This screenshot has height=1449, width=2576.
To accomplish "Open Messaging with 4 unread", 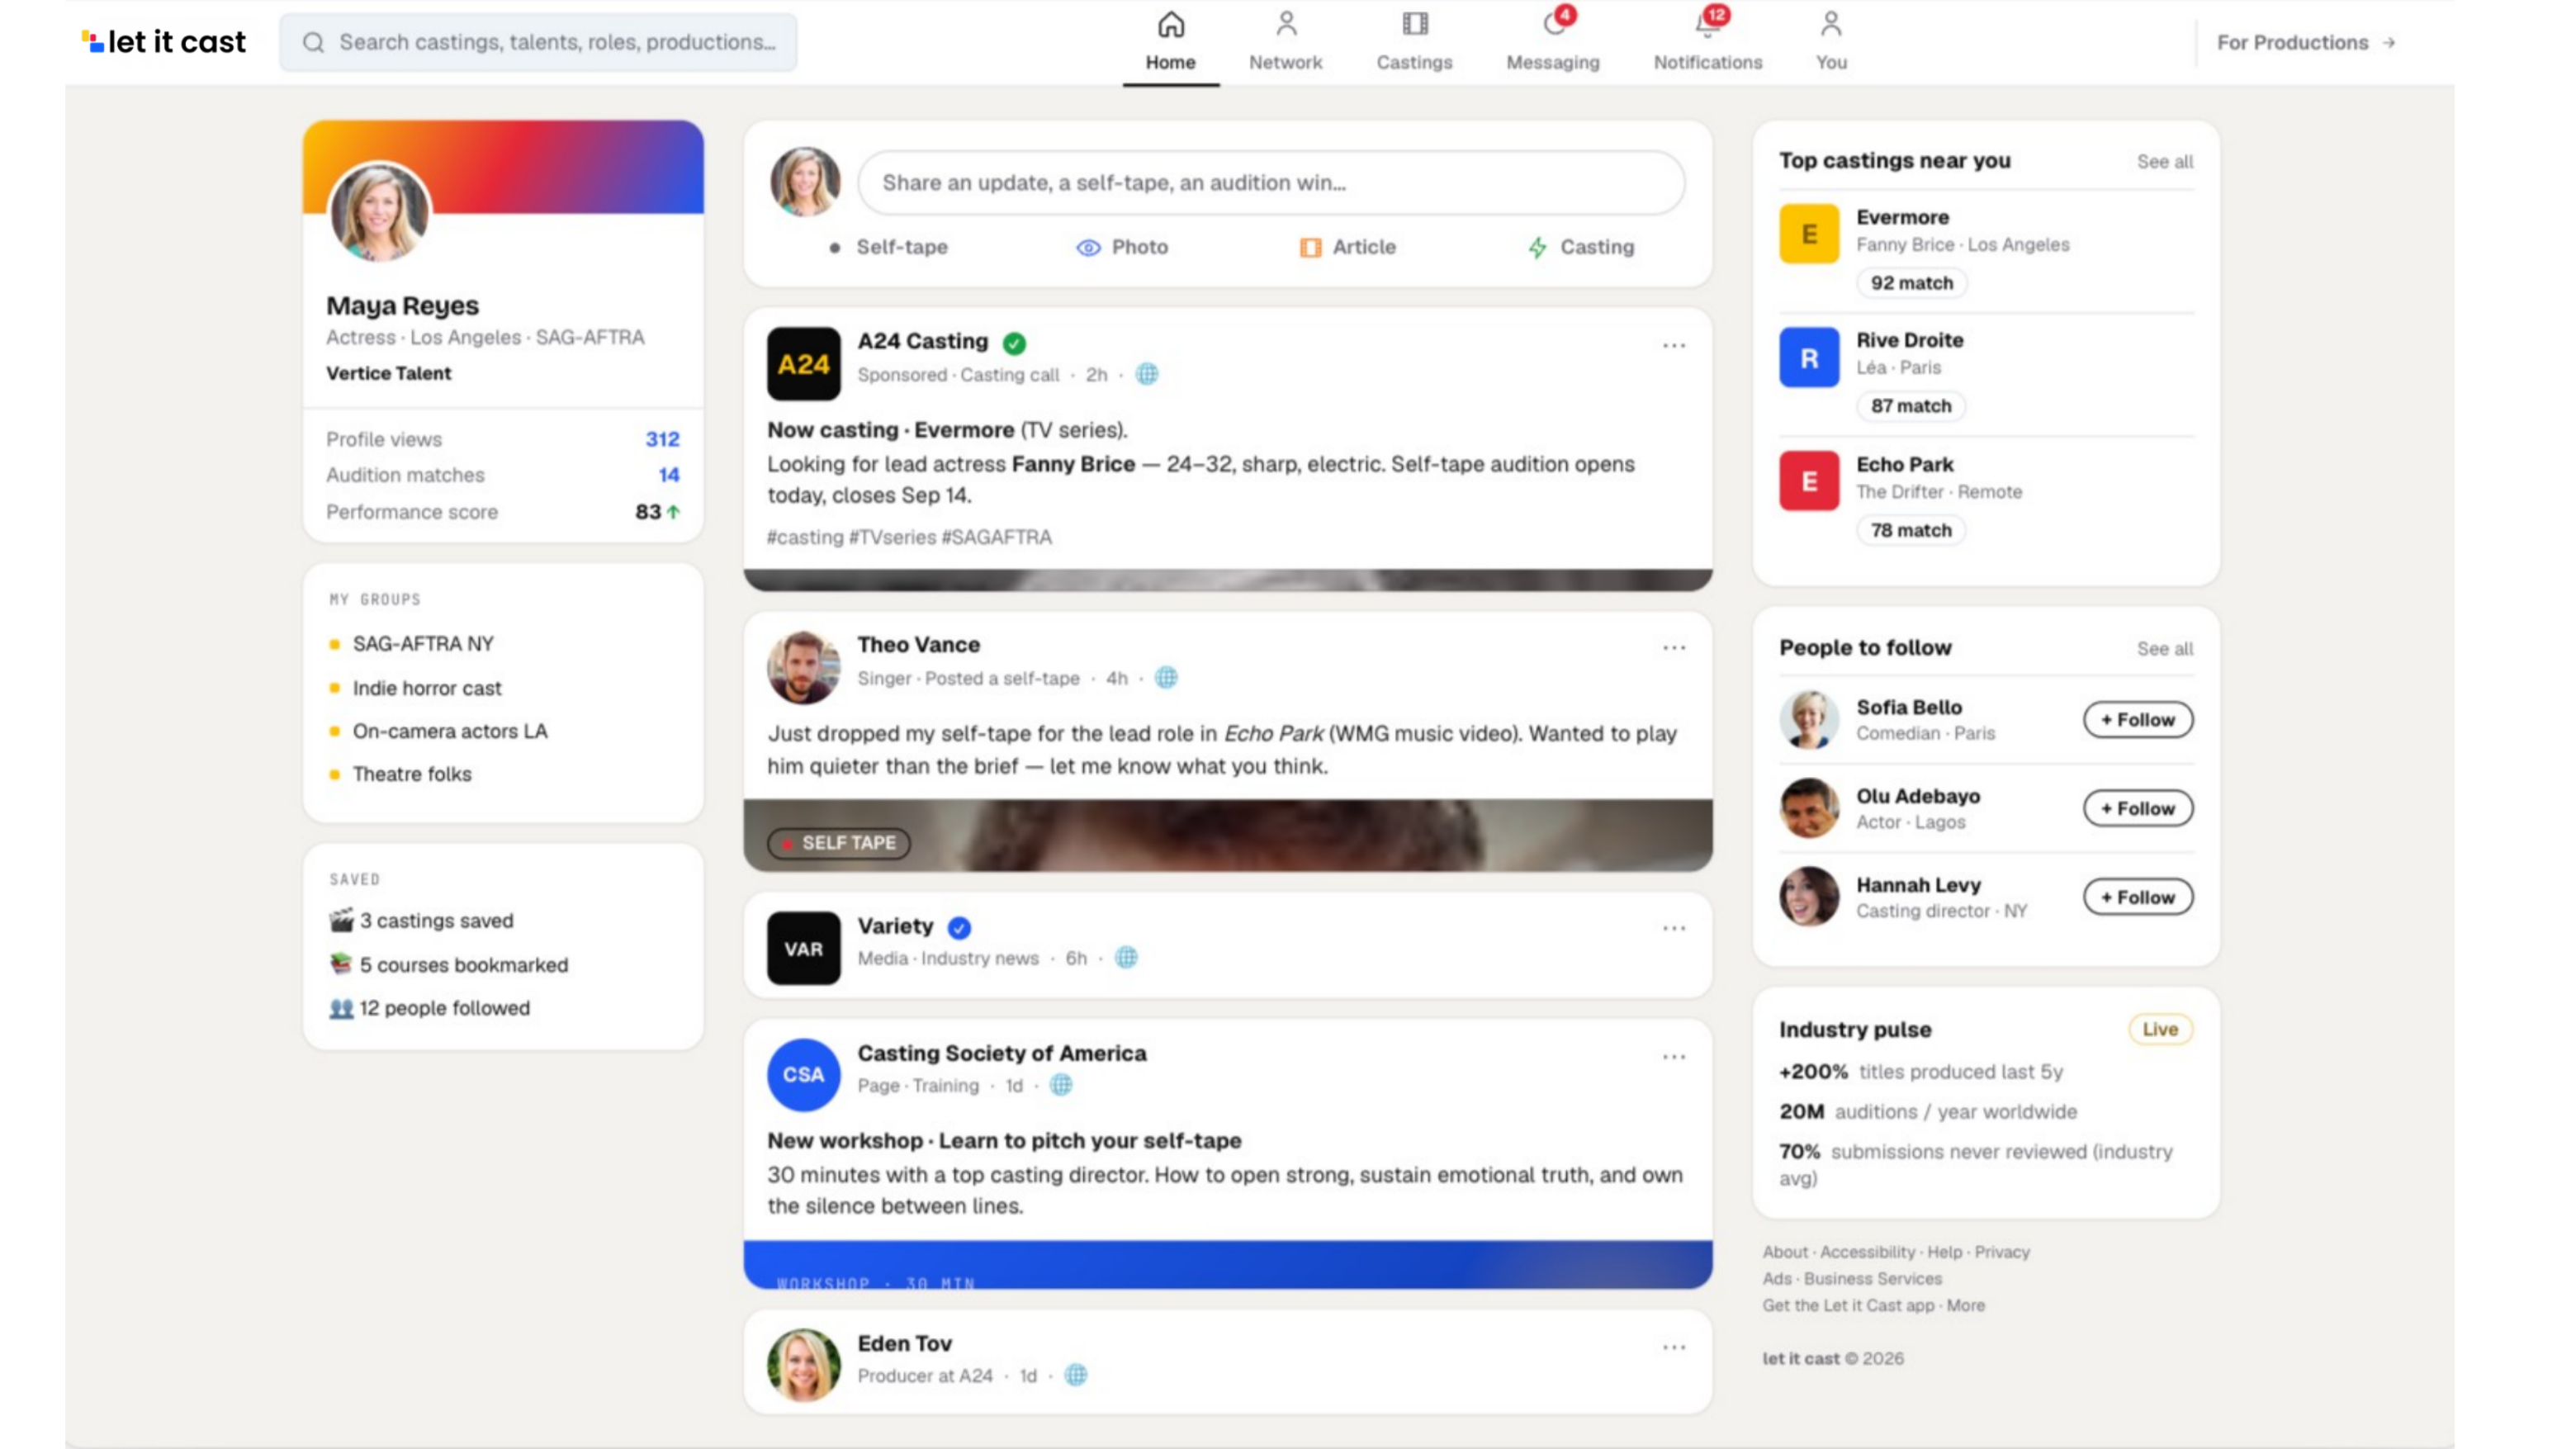I will (1553, 42).
